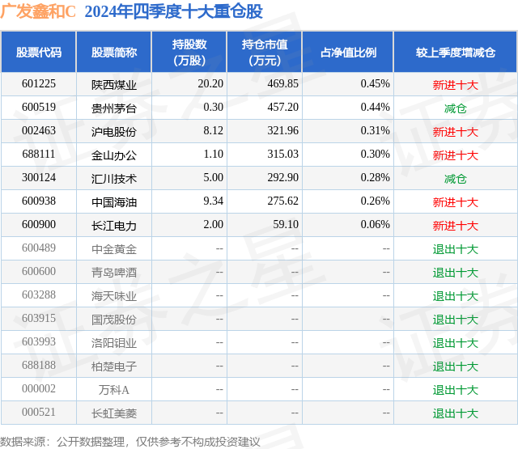Click stock code 000521
This screenshot has width=518, height=449.
pos(39,412)
